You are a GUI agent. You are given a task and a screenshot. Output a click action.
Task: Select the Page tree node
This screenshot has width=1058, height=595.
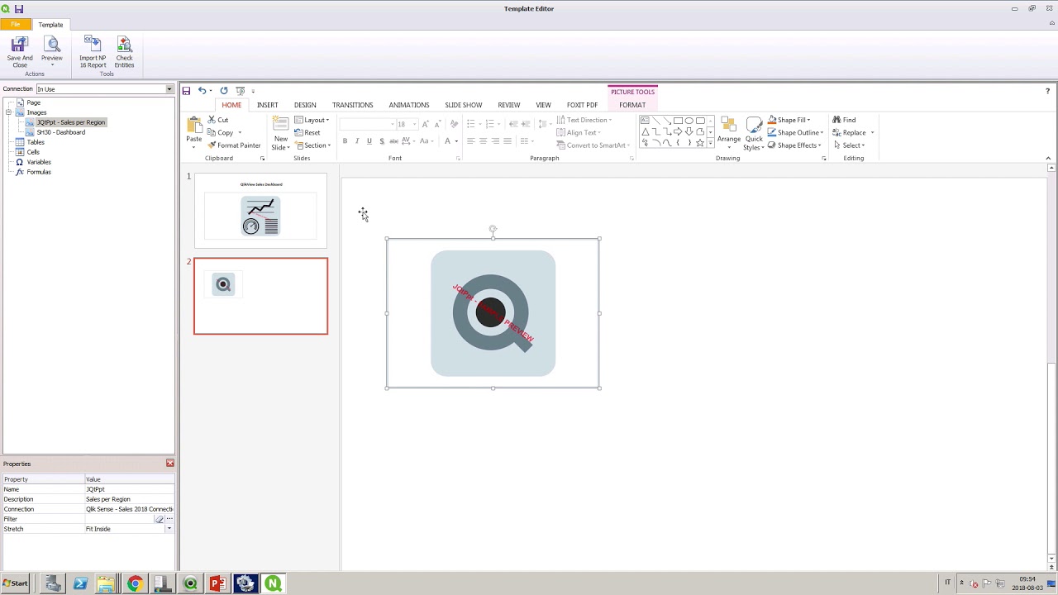click(x=33, y=102)
